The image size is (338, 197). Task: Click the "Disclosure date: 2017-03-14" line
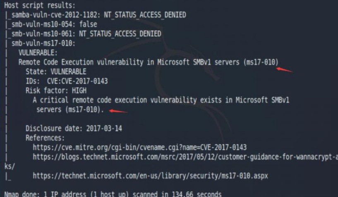[x=74, y=128]
